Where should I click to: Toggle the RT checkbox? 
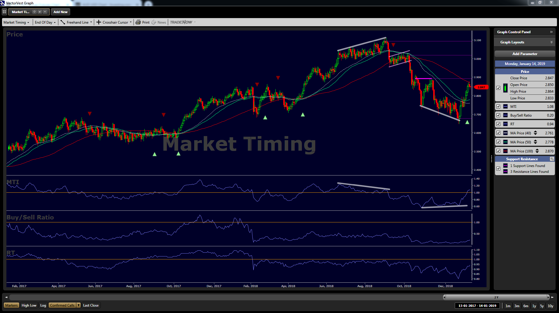[498, 124]
